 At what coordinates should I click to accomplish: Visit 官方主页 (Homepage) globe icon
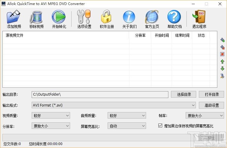click(x=152, y=17)
